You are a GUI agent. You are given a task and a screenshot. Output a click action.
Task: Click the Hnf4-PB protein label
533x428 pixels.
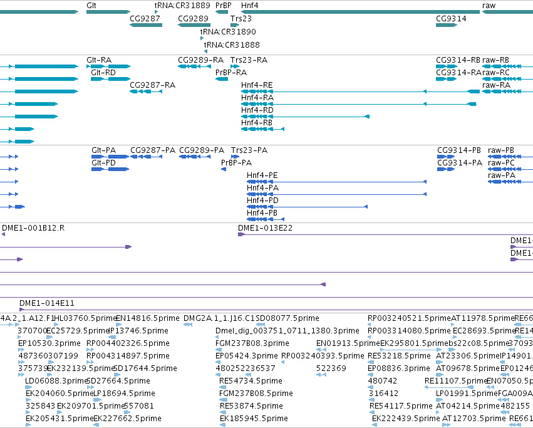[262, 213]
